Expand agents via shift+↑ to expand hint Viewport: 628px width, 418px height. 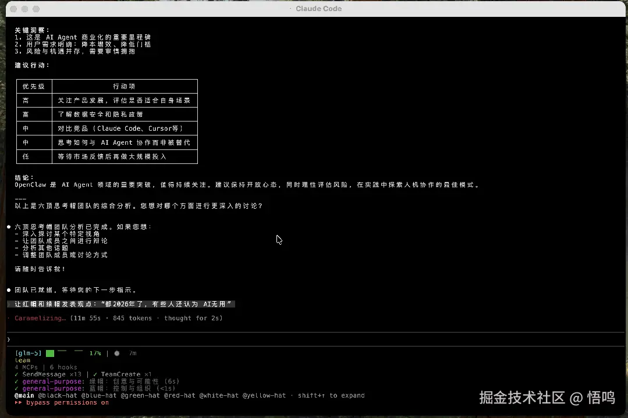(x=331, y=395)
